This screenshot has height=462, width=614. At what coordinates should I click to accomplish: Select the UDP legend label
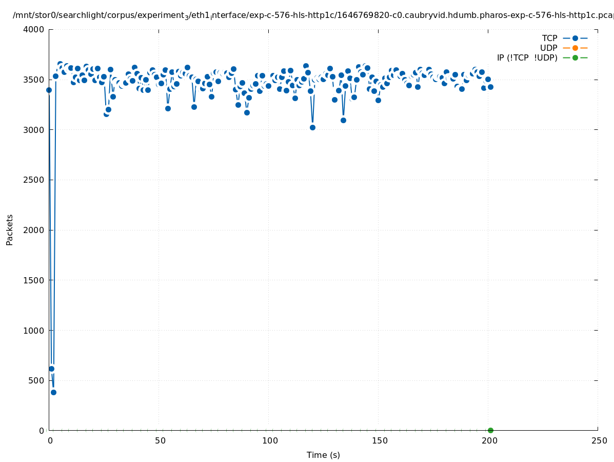coord(548,48)
